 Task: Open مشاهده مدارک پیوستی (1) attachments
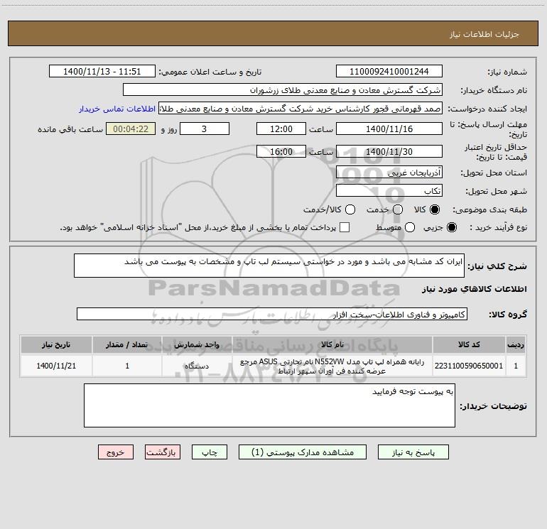click(x=303, y=452)
